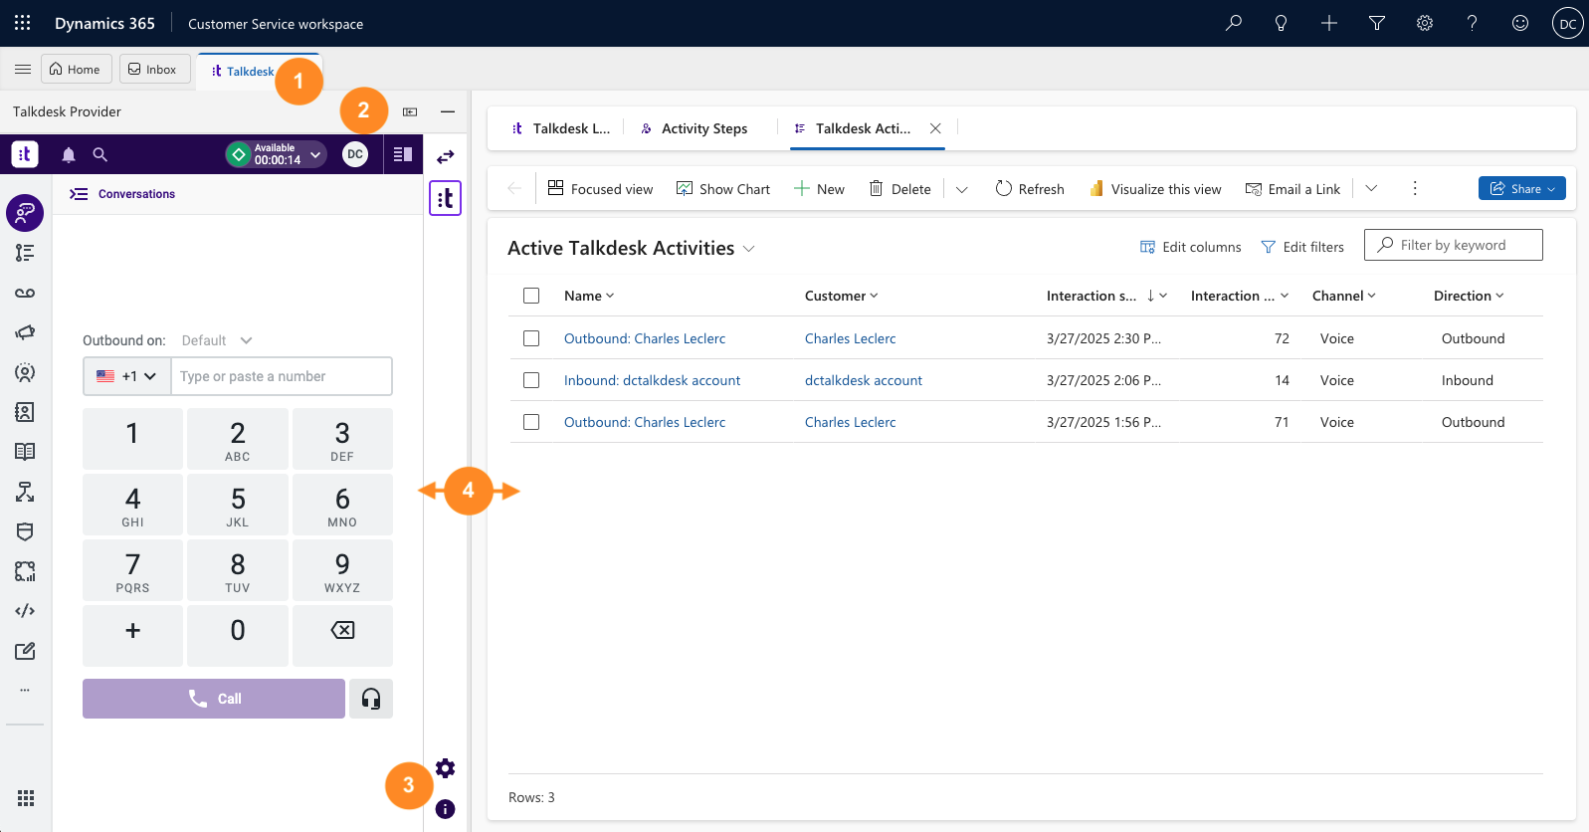1589x832 pixels.
Task: Open Customer column header menu
Action: (842, 296)
